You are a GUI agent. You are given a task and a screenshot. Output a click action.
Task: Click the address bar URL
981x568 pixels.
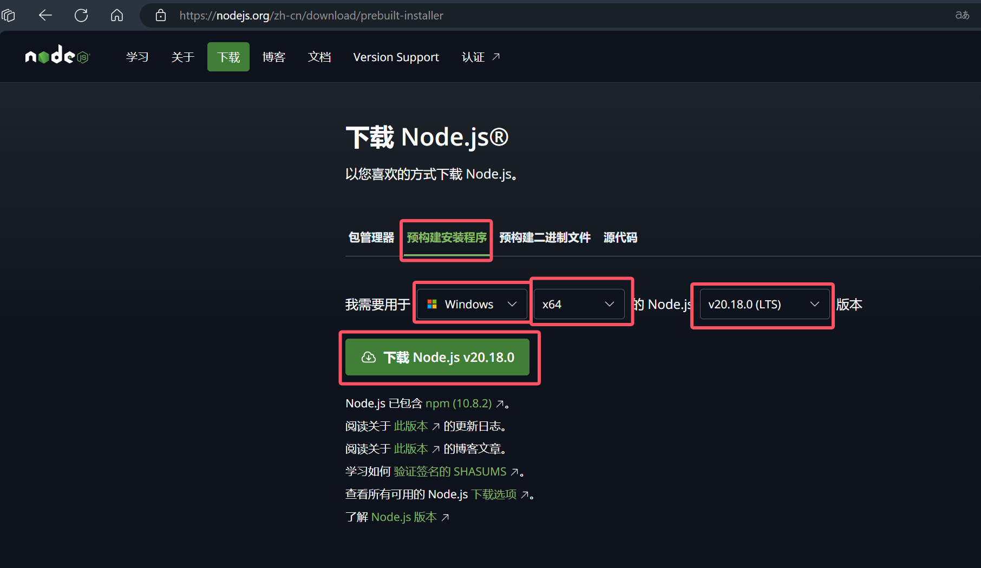tap(311, 16)
